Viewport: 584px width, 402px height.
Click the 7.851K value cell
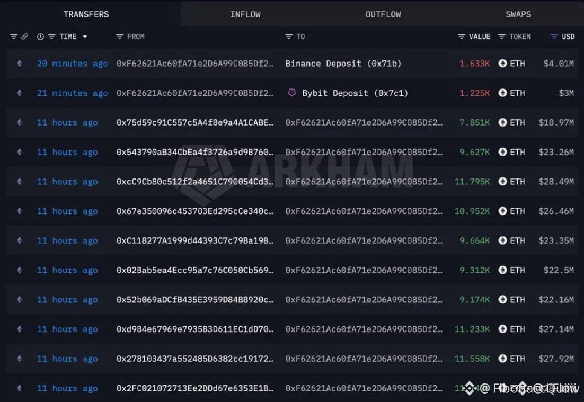474,122
